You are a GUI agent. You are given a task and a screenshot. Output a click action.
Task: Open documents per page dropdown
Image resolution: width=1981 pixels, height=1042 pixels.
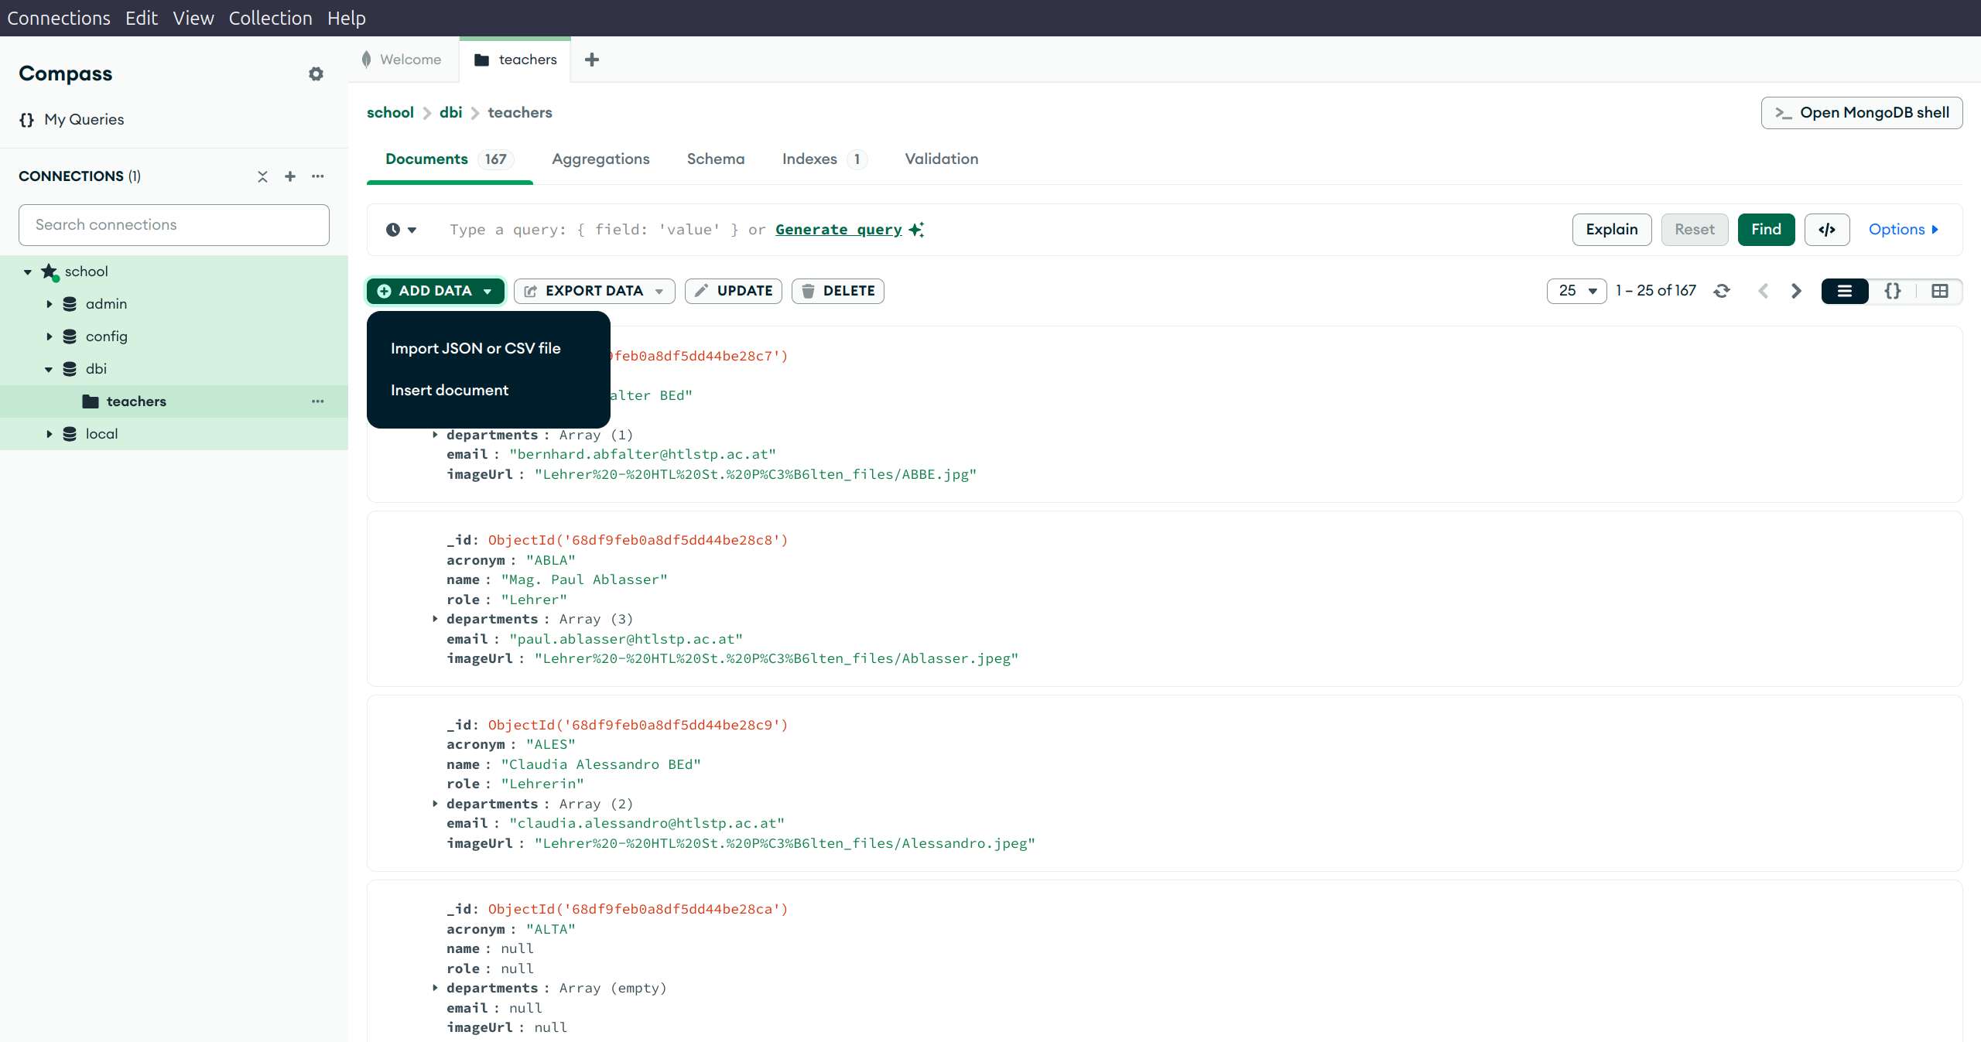point(1576,291)
